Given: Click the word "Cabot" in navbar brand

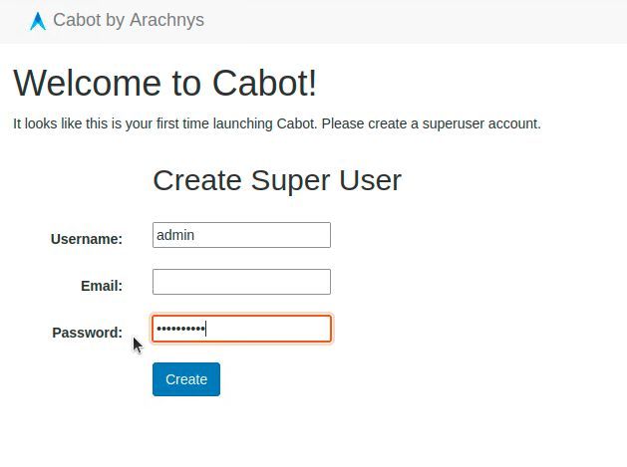Looking at the screenshot, I should [x=76, y=20].
